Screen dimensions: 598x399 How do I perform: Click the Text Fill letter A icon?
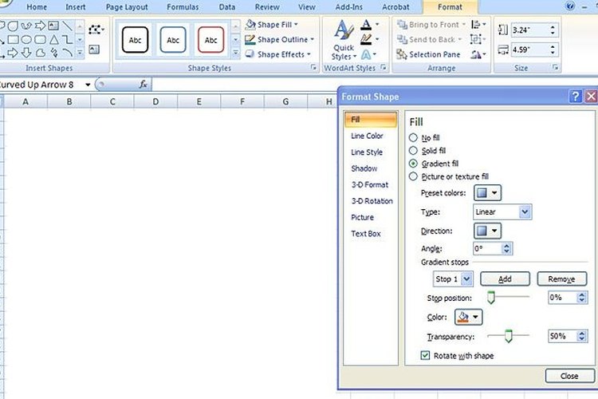[366, 25]
